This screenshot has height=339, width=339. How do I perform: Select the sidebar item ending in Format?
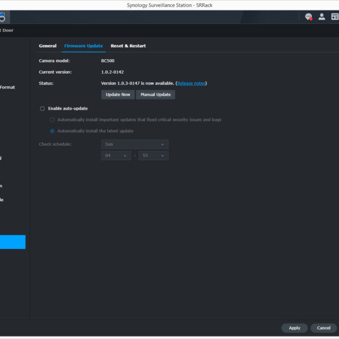click(x=8, y=88)
